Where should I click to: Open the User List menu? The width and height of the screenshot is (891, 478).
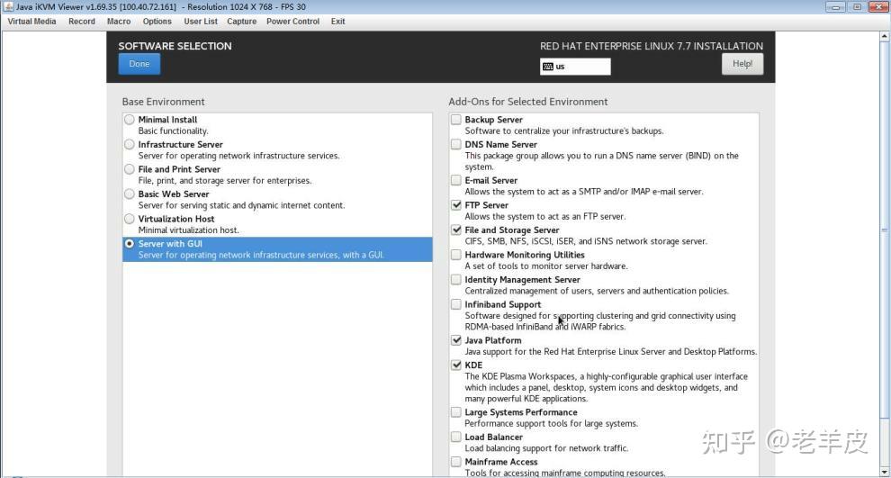click(201, 21)
